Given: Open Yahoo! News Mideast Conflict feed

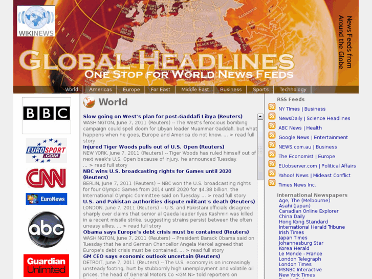Looking at the screenshot, I should [314, 176].
